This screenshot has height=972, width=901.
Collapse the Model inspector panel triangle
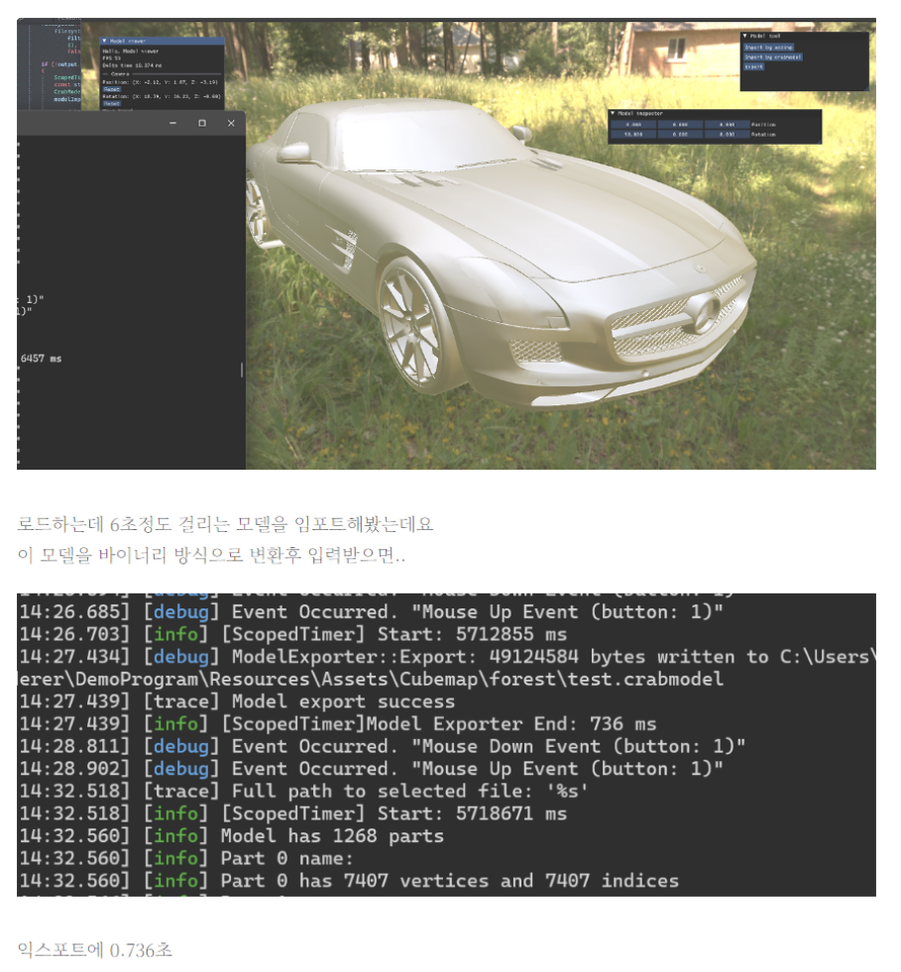click(613, 113)
